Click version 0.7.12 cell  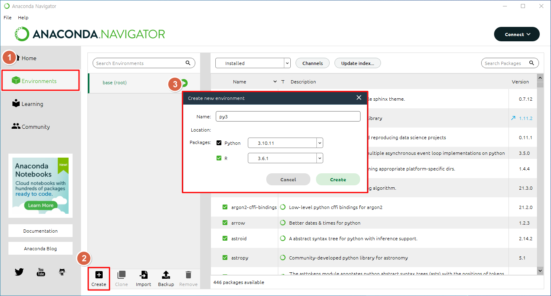(525, 99)
